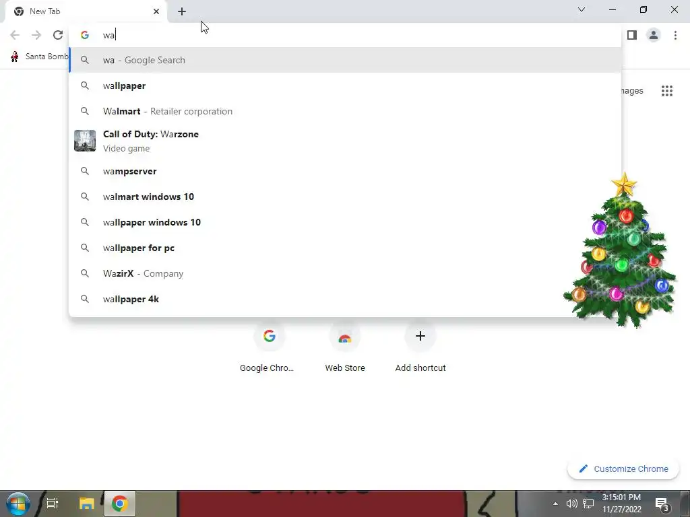Click the Customize Chrome button

click(x=623, y=469)
